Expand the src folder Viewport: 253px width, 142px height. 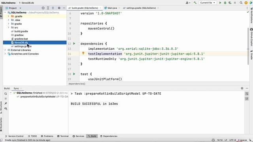[8, 28]
